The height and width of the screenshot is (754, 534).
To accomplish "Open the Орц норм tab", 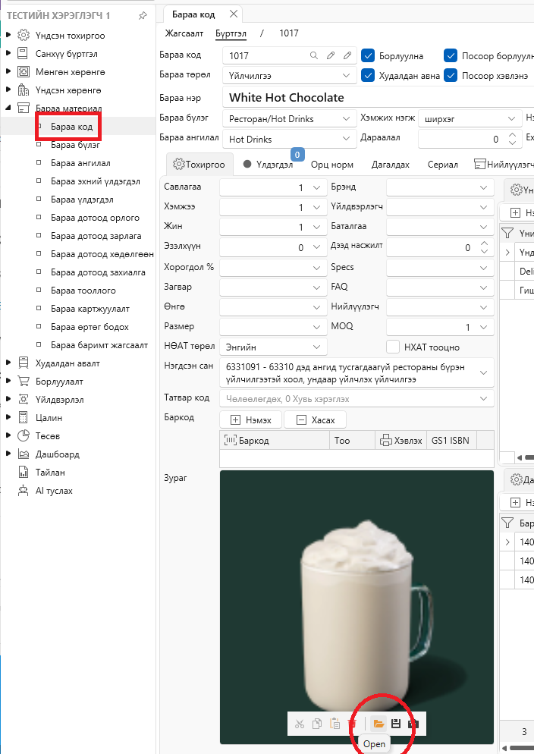I will pyautogui.click(x=331, y=165).
